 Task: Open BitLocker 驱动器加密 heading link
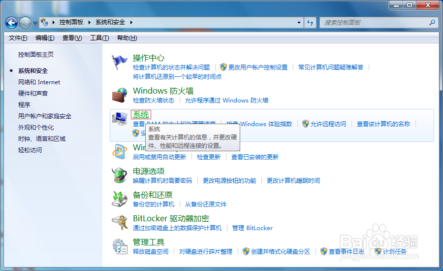171,218
